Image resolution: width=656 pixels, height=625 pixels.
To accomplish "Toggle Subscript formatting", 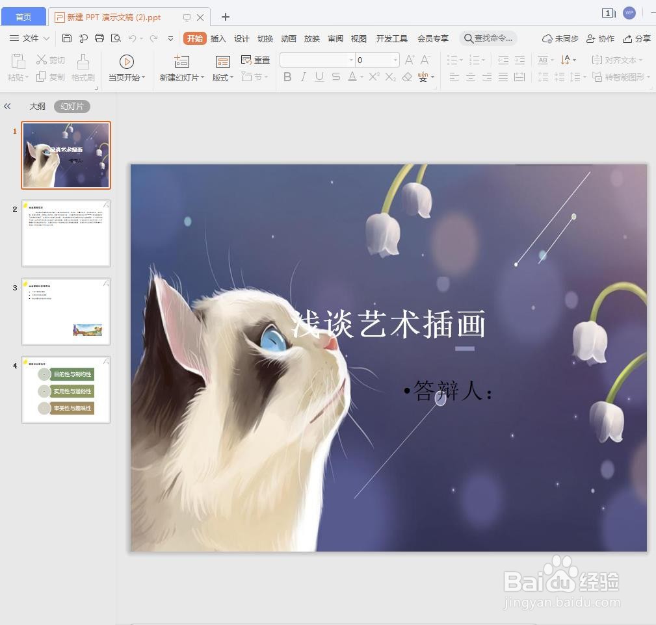I will 390,77.
